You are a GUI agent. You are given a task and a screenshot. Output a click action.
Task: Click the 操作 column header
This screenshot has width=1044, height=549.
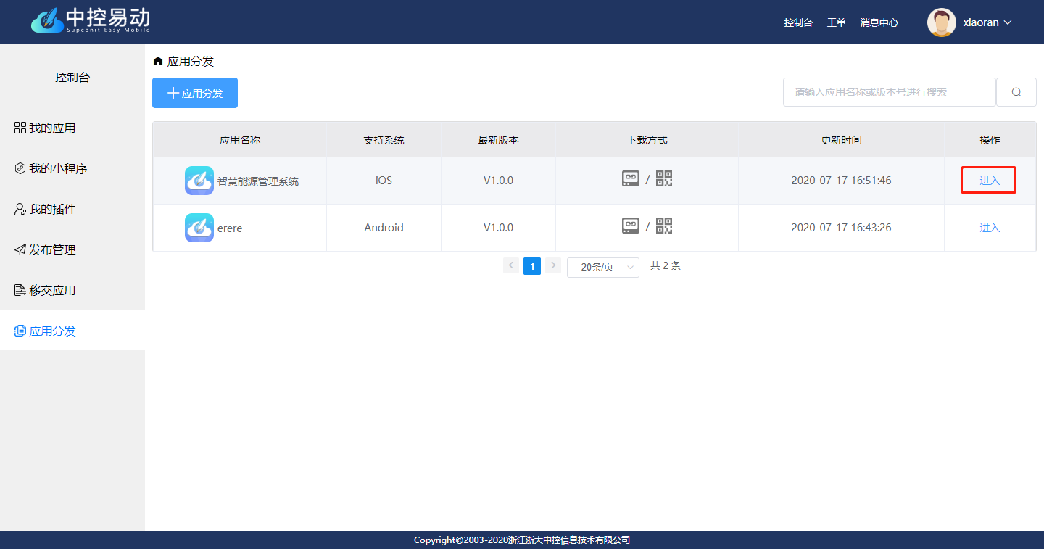[x=990, y=140]
